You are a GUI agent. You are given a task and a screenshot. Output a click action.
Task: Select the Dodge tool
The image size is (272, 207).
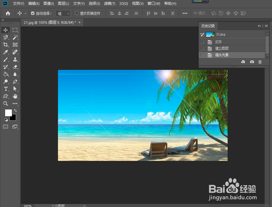pos(5,81)
